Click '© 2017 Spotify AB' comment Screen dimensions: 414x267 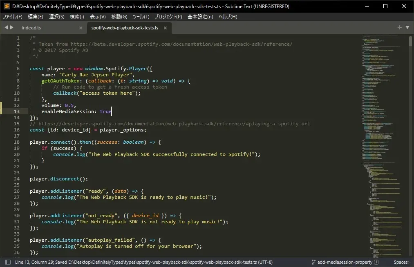pyautogui.click(x=63, y=50)
